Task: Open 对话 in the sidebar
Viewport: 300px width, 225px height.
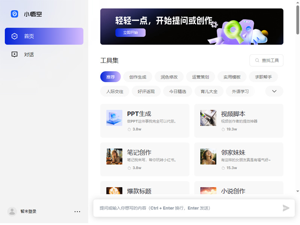Action: [29, 54]
